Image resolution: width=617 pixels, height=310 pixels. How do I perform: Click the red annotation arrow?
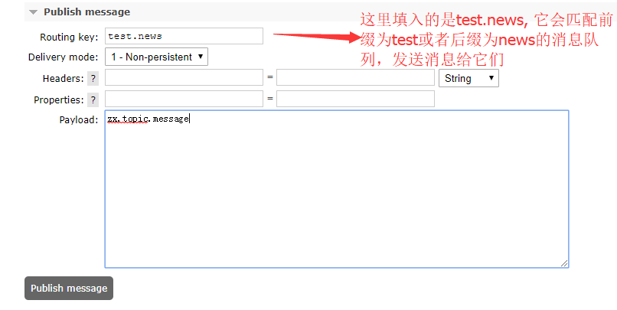pyautogui.click(x=317, y=37)
